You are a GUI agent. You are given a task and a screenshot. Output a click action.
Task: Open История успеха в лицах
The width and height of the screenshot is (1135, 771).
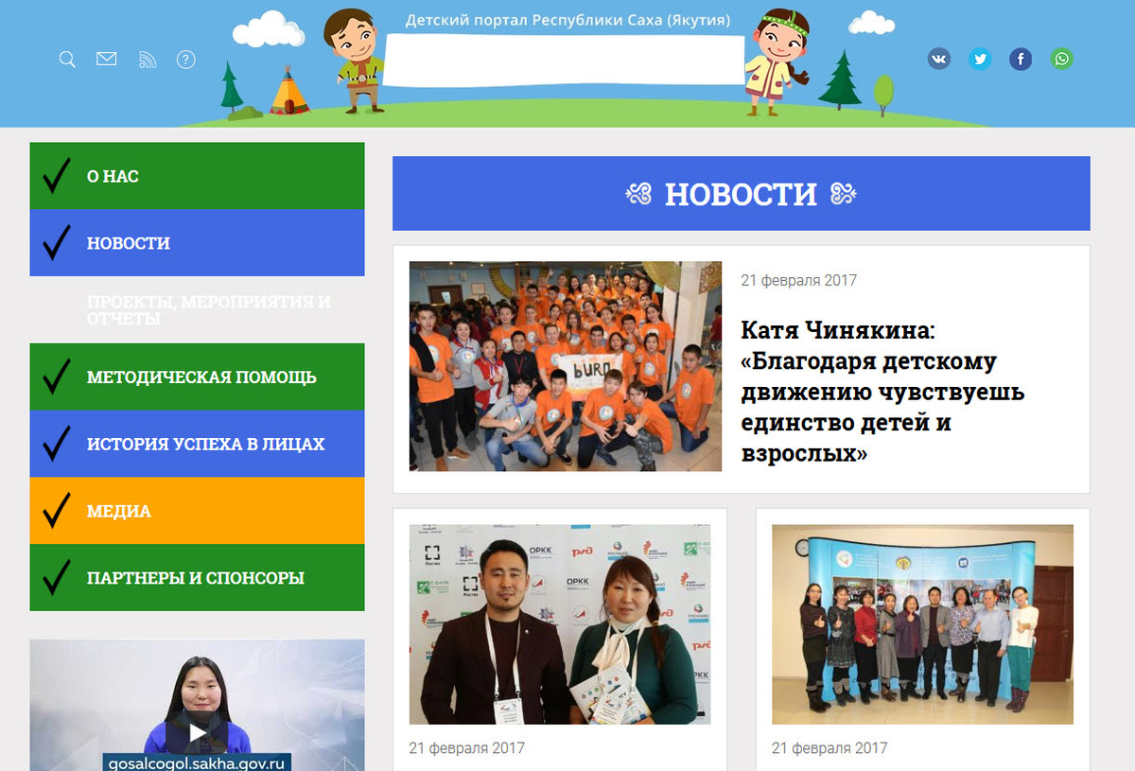point(197,444)
